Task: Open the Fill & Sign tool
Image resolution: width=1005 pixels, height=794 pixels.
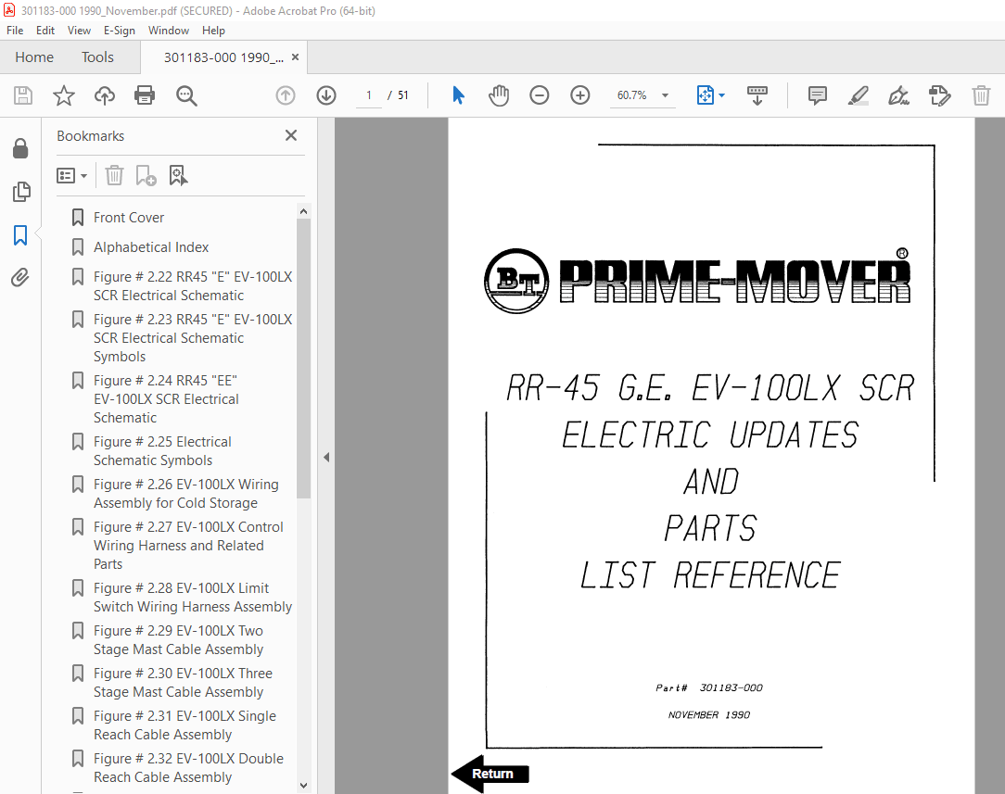Action: (898, 95)
